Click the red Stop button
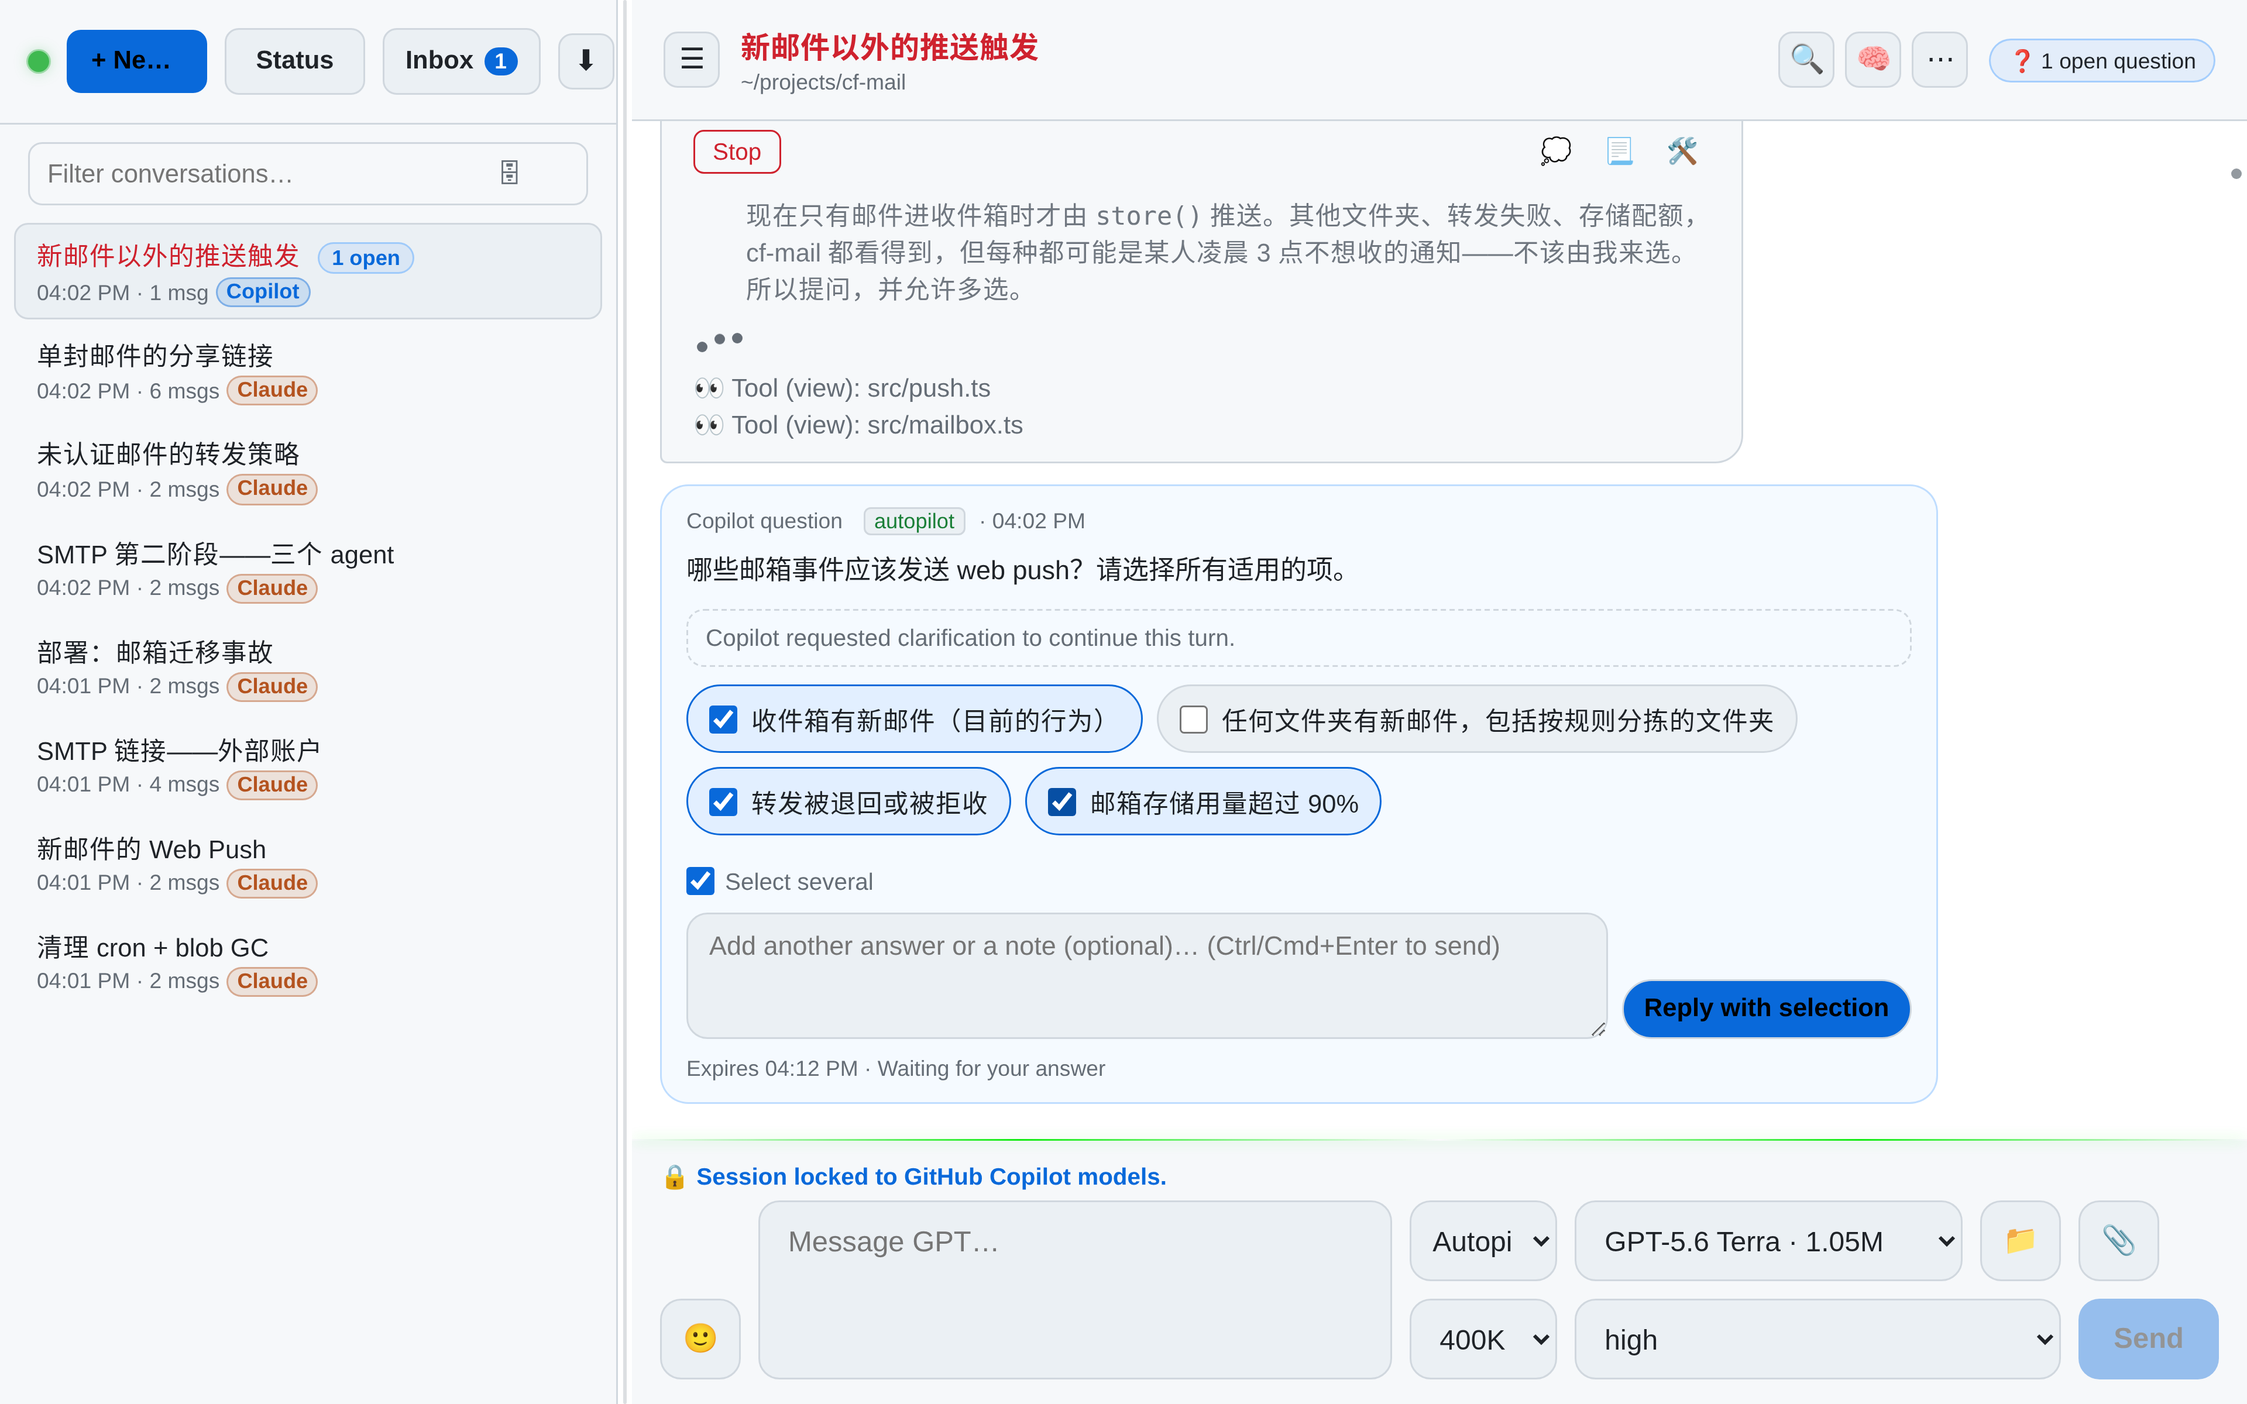This screenshot has width=2247, height=1404. click(x=736, y=152)
